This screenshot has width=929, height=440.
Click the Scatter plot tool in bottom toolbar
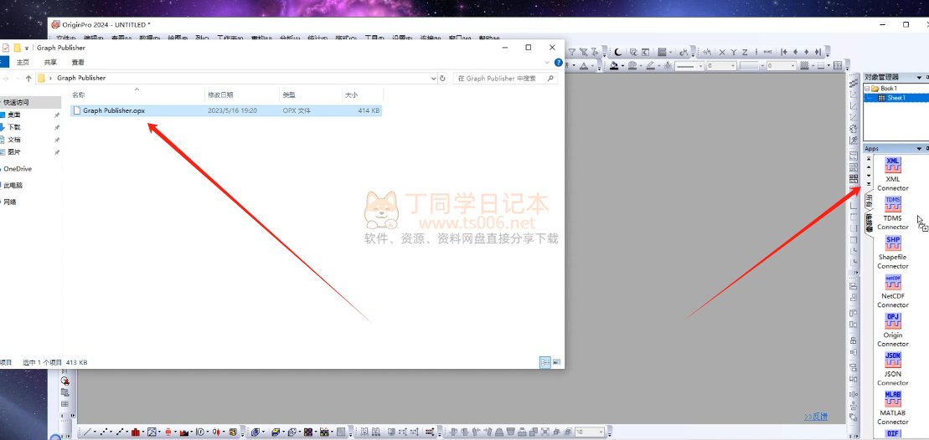[x=104, y=432]
